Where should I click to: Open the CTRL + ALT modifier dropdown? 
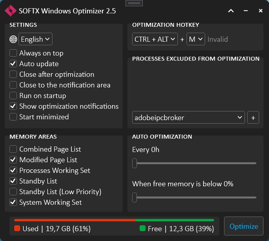click(x=155, y=39)
